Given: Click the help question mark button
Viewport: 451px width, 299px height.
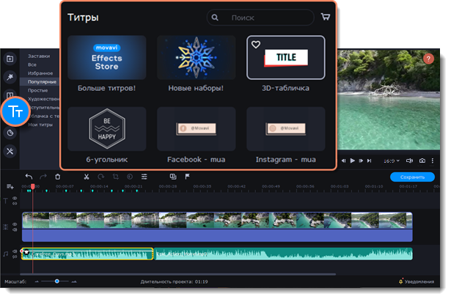Looking at the screenshot, I should [429, 58].
